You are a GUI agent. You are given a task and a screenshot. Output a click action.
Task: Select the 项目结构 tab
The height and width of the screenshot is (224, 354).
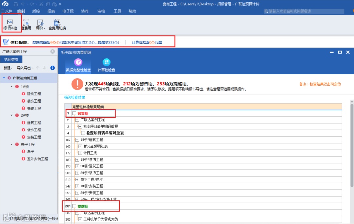coord(11,59)
